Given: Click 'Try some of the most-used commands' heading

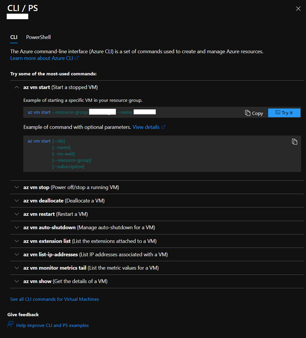Looking at the screenshot, I should click(53, 74).
